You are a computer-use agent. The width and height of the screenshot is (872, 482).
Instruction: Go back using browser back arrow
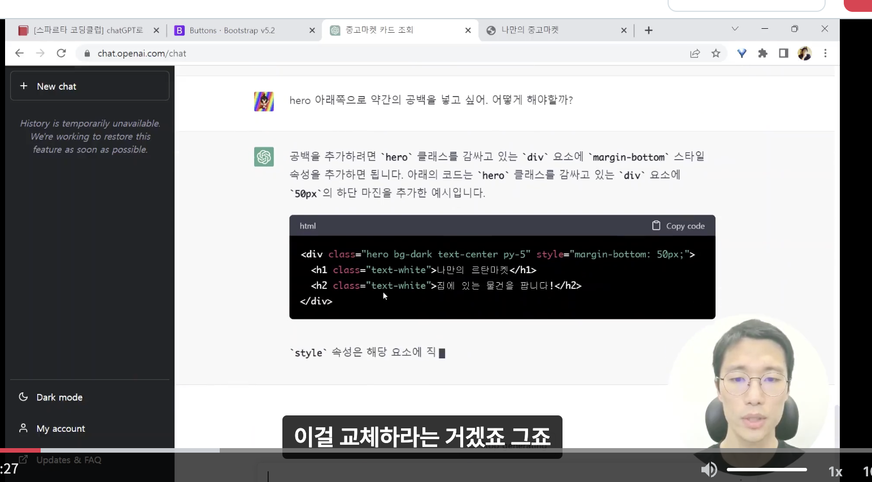point(19,53)
